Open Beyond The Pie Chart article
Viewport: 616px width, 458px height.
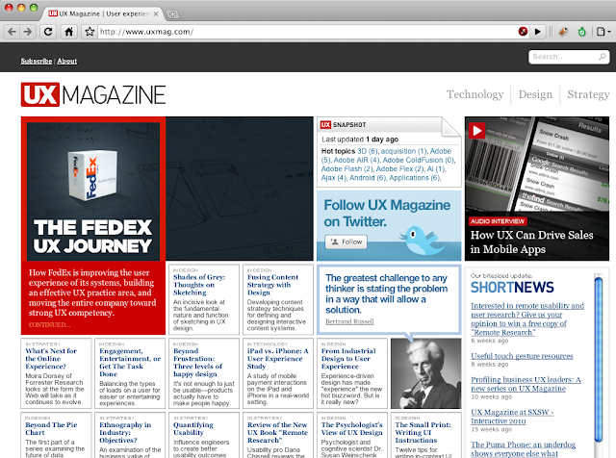pos(51,428)
